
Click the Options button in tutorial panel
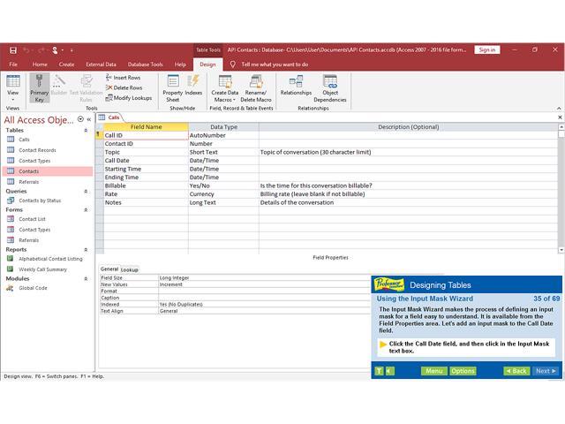(x=463, y=371)
